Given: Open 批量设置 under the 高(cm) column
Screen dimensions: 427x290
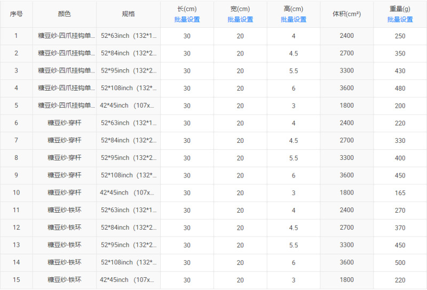Looking at the screenshot, I should pos(294,19).
